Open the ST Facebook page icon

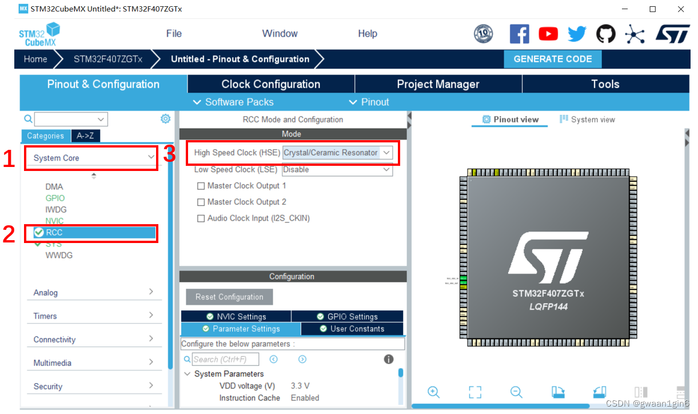519,34
